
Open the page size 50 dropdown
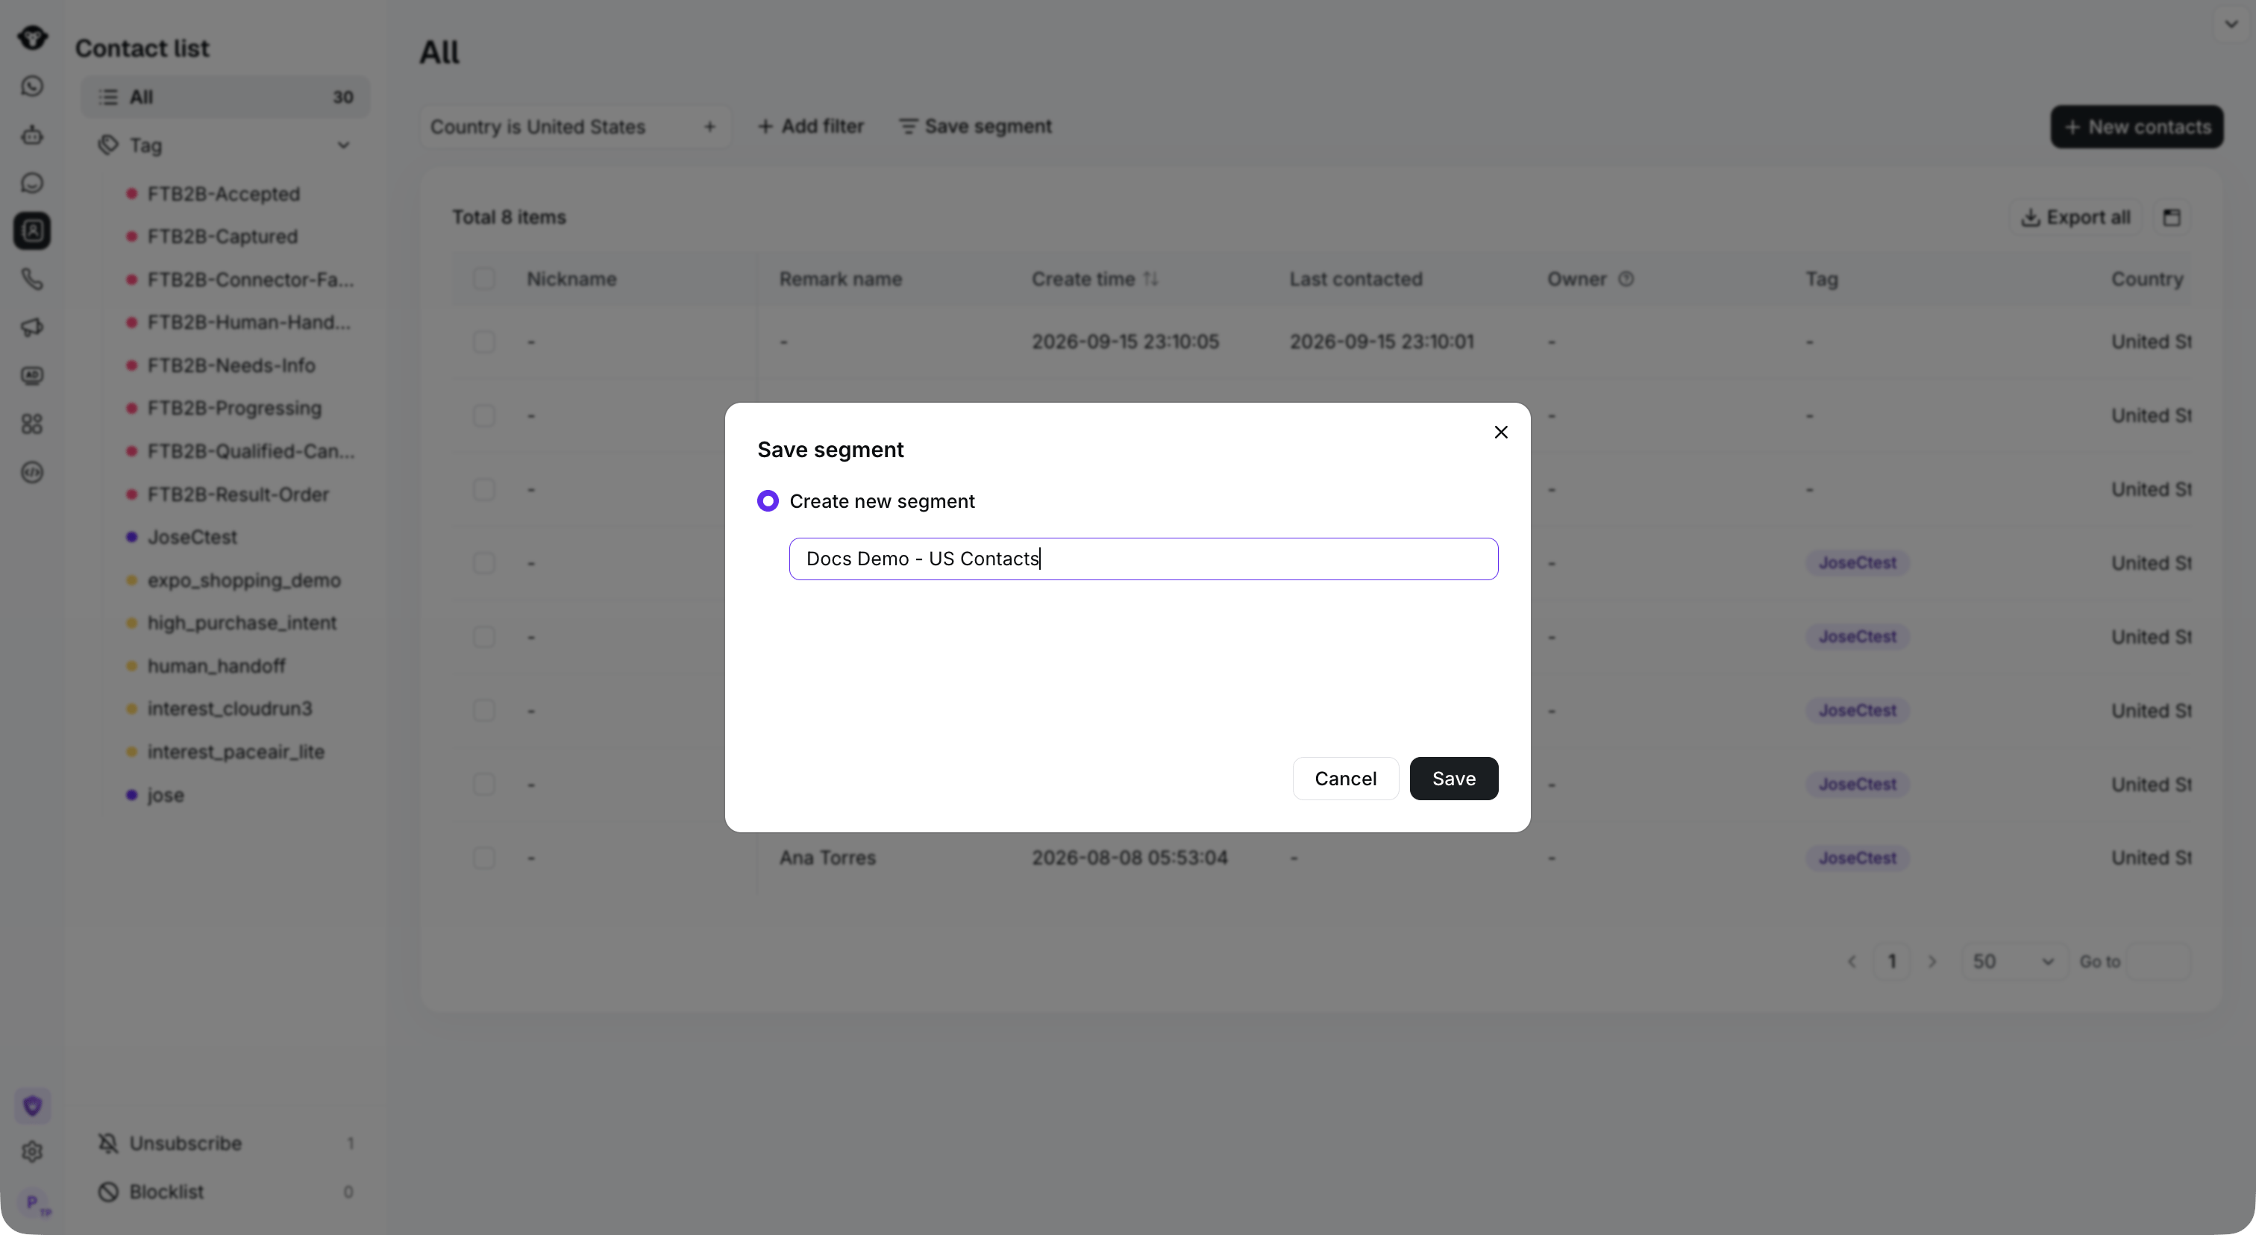coord(2014,962)
